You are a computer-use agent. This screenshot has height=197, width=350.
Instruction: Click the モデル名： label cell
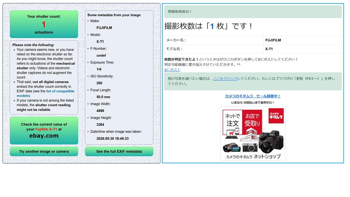pos(214,49)
